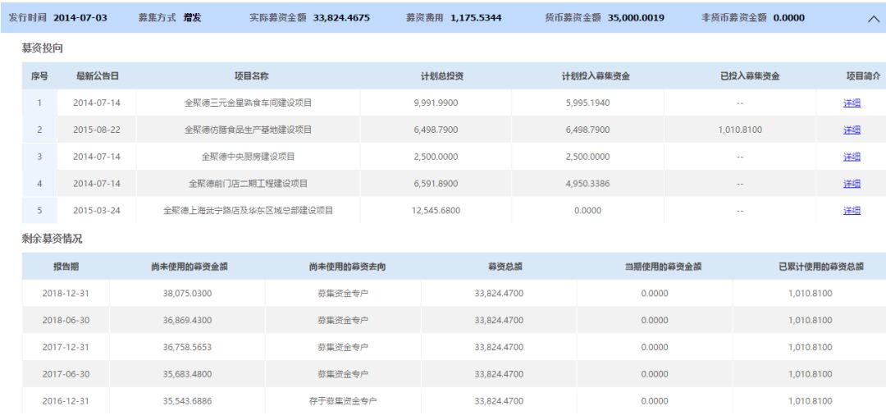The width and height of the screenshot is (886, 420).
Task: Click the 募资总额 column header
Action: tap(505, 267)
